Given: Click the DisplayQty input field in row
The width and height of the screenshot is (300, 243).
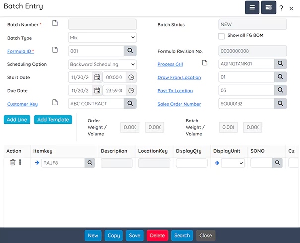Looking at the screenshot, I should pyautogui.click(x=191, y=163).
